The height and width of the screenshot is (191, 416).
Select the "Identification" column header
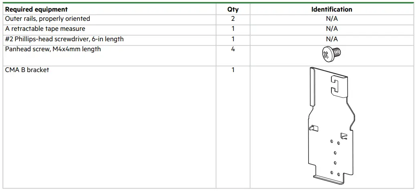coord(331,9)
